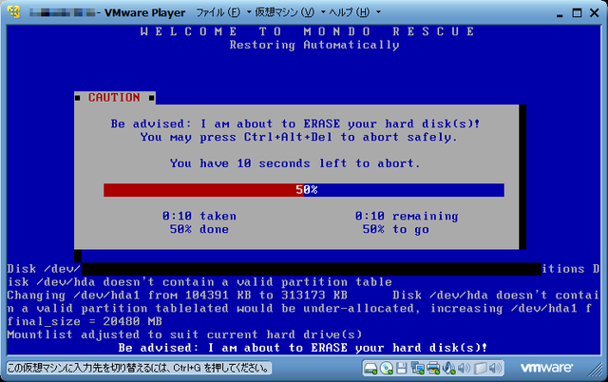Click the red 50% progress bar

[304, 190]
